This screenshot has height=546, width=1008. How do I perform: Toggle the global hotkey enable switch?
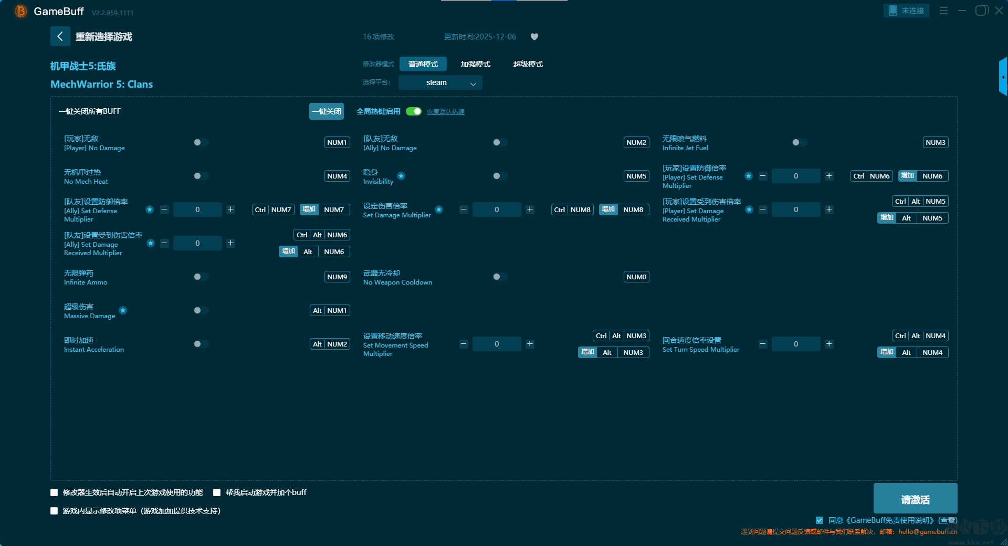click(x=414, y=111)
